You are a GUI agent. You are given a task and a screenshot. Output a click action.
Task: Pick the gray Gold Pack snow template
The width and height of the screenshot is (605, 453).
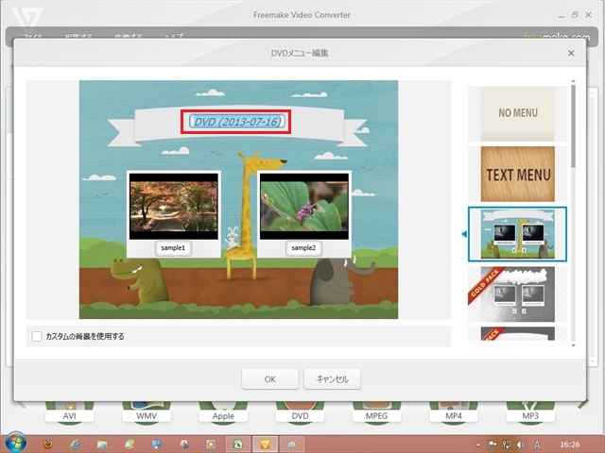[517, 294]
